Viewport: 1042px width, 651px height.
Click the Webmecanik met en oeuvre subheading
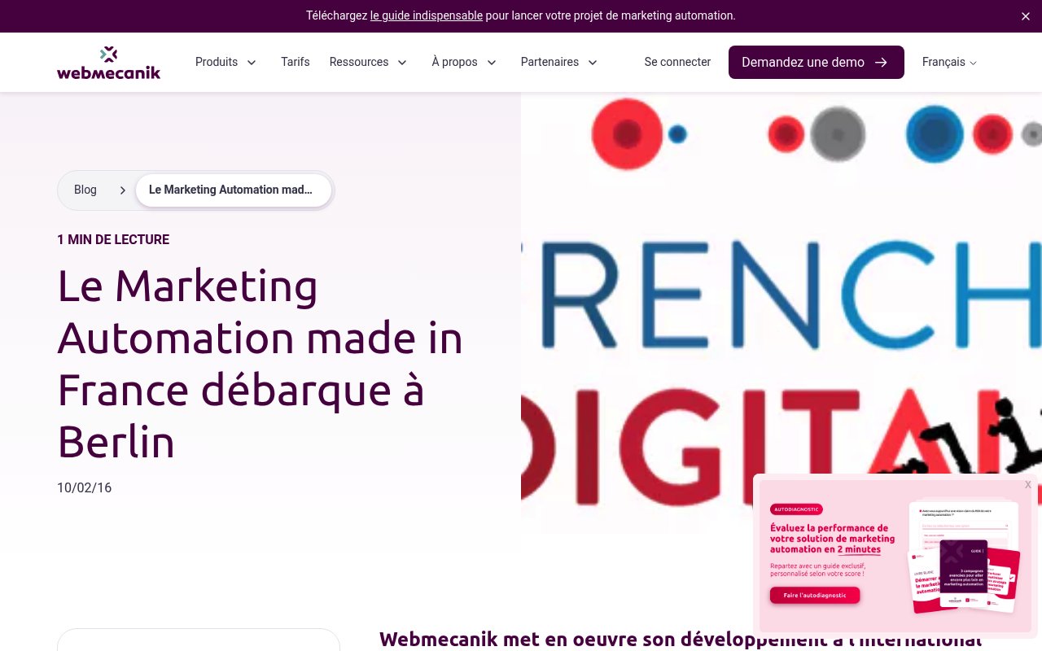[680, 639]
